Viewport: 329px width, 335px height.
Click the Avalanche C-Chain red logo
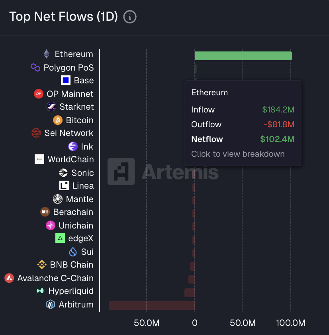pyautogui.click(x=9, y=278)
